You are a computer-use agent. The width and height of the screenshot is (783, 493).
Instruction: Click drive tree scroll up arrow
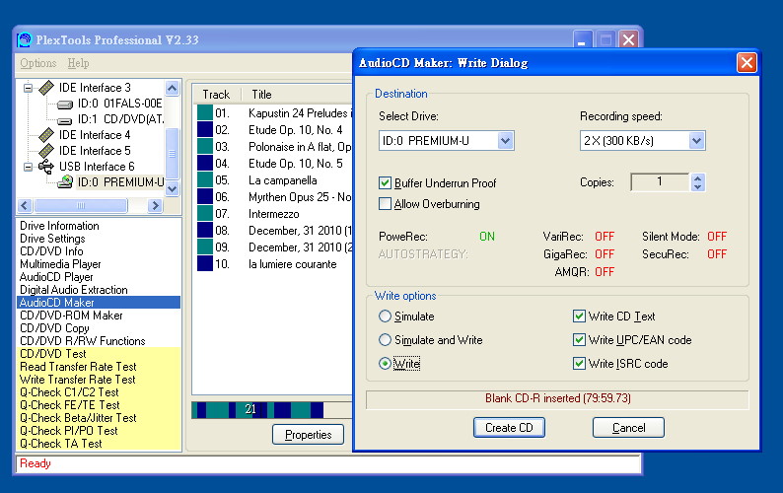point(172,89)
